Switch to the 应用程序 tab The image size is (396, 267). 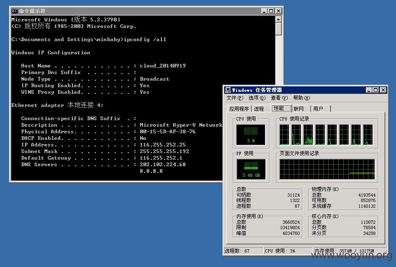239,109
